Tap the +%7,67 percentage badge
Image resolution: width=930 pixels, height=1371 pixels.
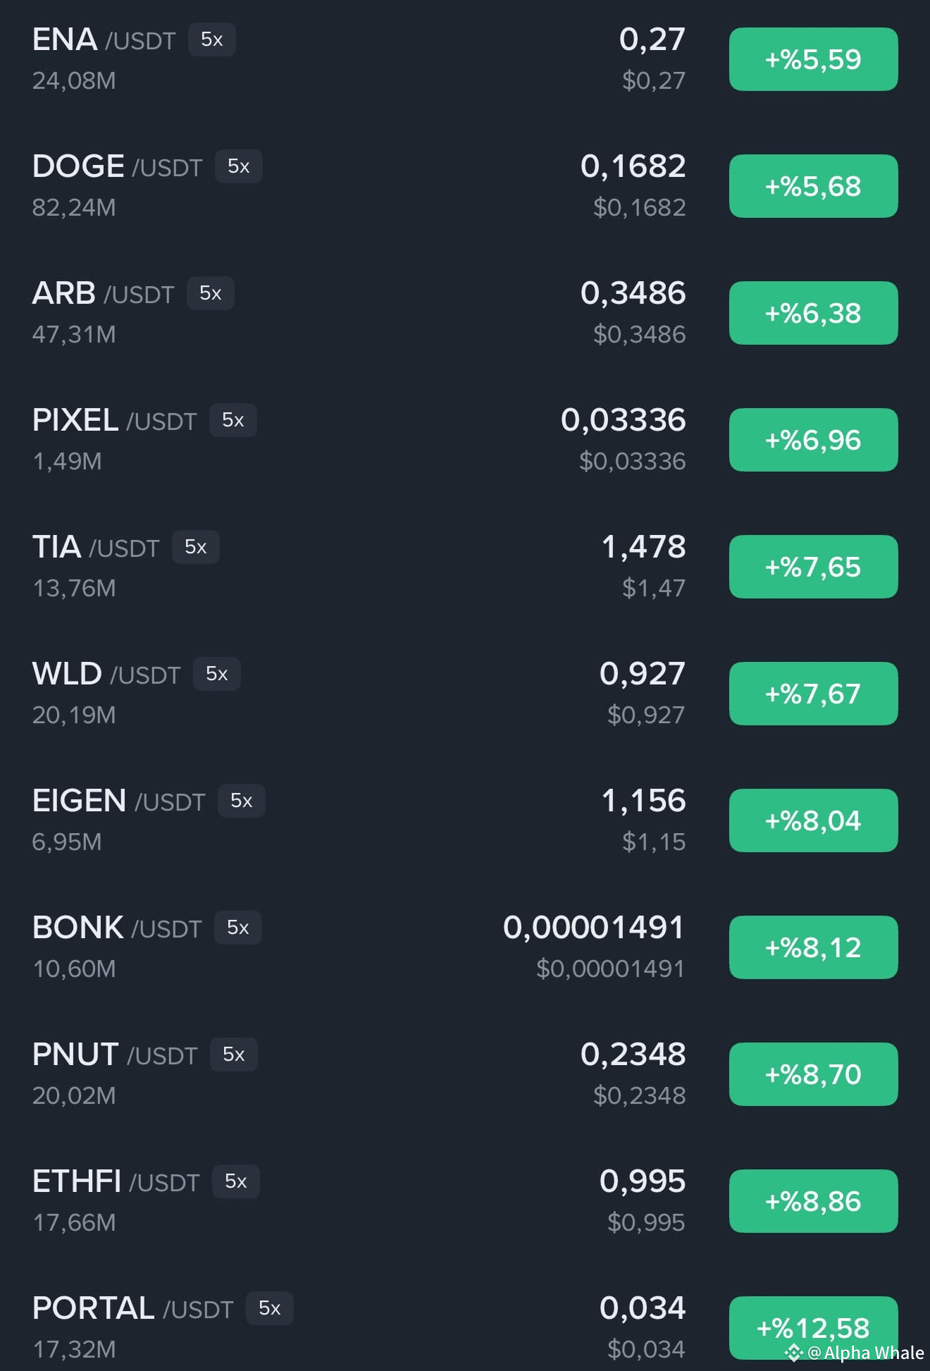pyautogui.click(x=813, y=694)
